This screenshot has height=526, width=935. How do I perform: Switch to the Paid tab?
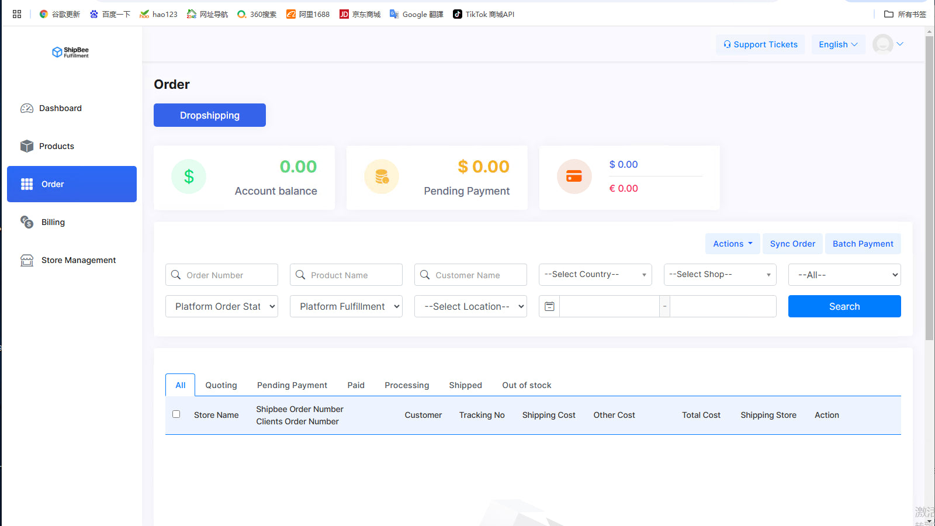coord(356,385)
